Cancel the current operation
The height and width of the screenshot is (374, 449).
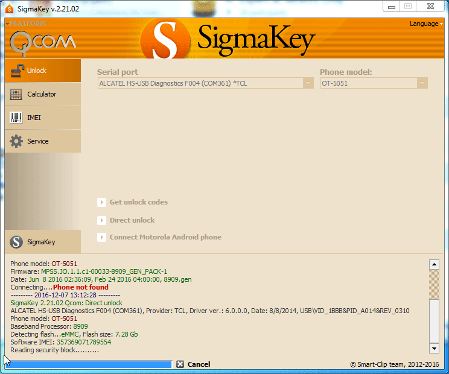click(199, 364)
